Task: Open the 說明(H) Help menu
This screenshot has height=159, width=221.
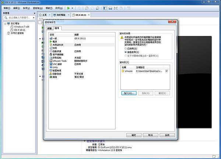Action: pyautogui.click(x=59, y=8)
